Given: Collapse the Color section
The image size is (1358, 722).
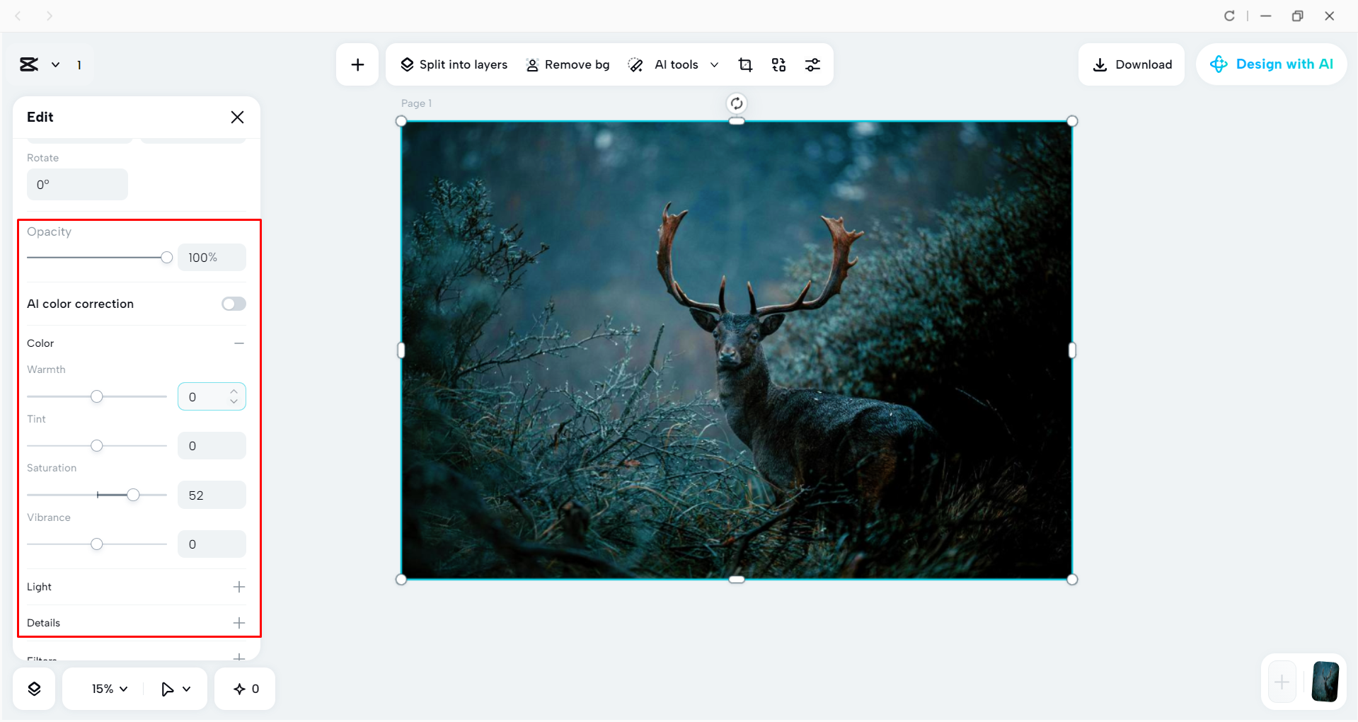Looking at the screenshot, I should tap(238, 343).
